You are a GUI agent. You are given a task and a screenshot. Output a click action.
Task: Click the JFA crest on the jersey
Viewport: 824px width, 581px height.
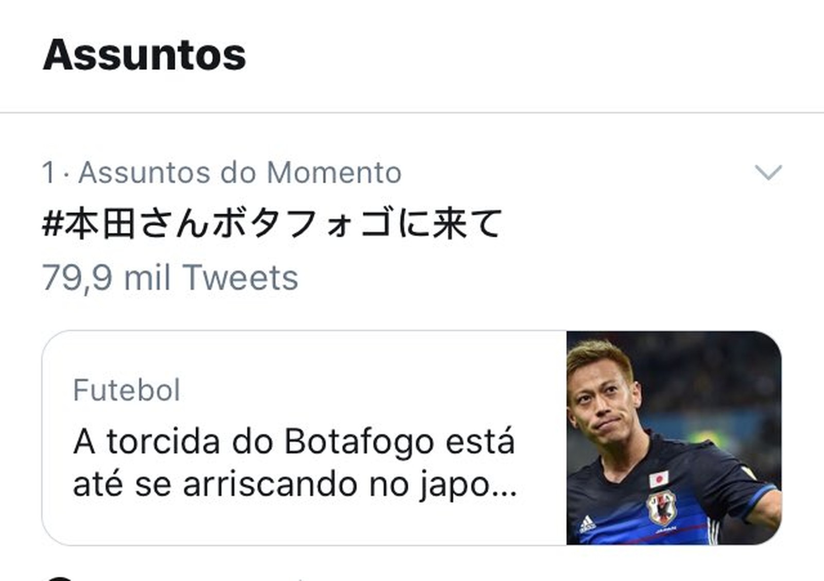(x=662, y=508)
